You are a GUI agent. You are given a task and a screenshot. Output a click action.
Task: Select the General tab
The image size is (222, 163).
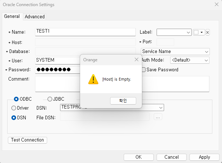12,16
